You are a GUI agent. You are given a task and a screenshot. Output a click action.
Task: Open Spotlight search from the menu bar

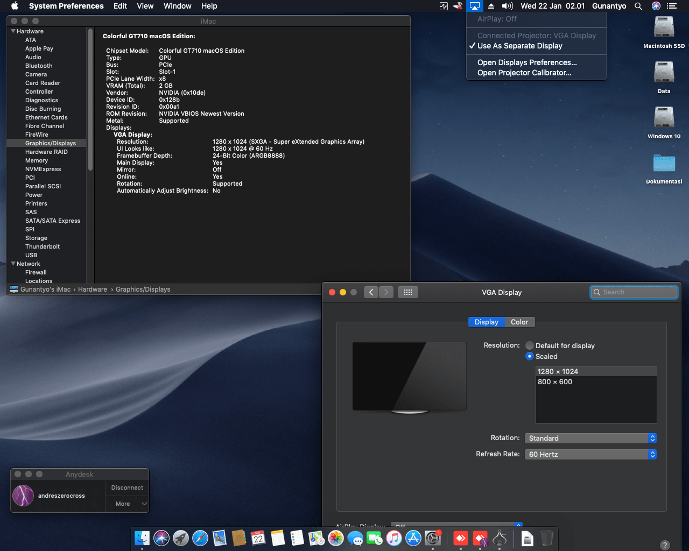tap(638, 6)
